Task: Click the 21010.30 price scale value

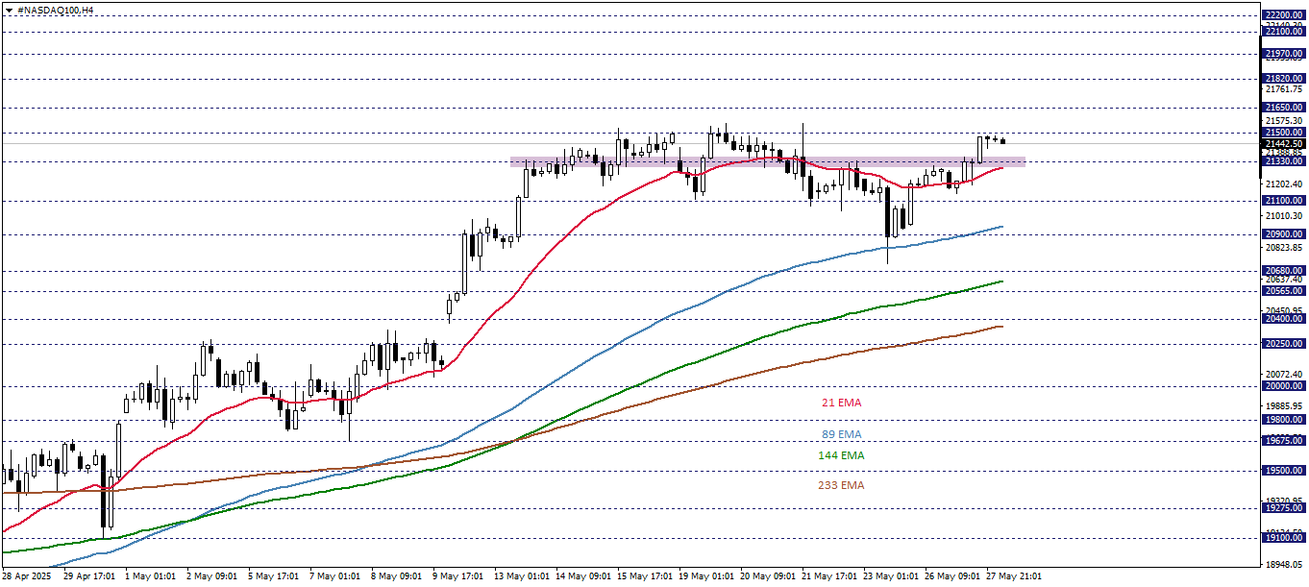Action: pos(1286,216)
